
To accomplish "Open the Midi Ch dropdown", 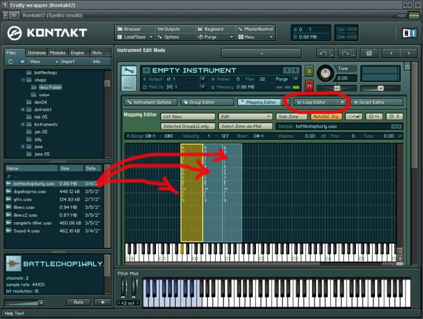I will (203, 87).
